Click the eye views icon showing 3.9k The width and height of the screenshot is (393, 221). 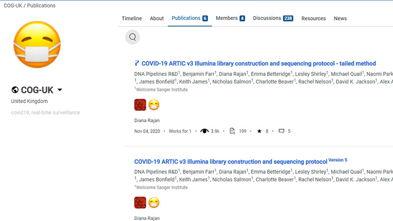pos(204,131)
